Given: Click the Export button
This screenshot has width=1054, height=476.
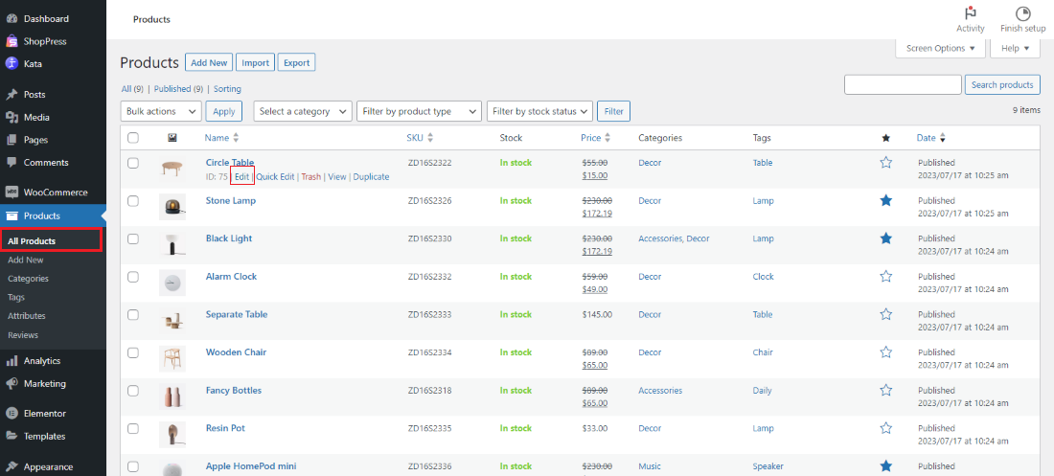Looking at the screenshot, I should pos(296,62).
